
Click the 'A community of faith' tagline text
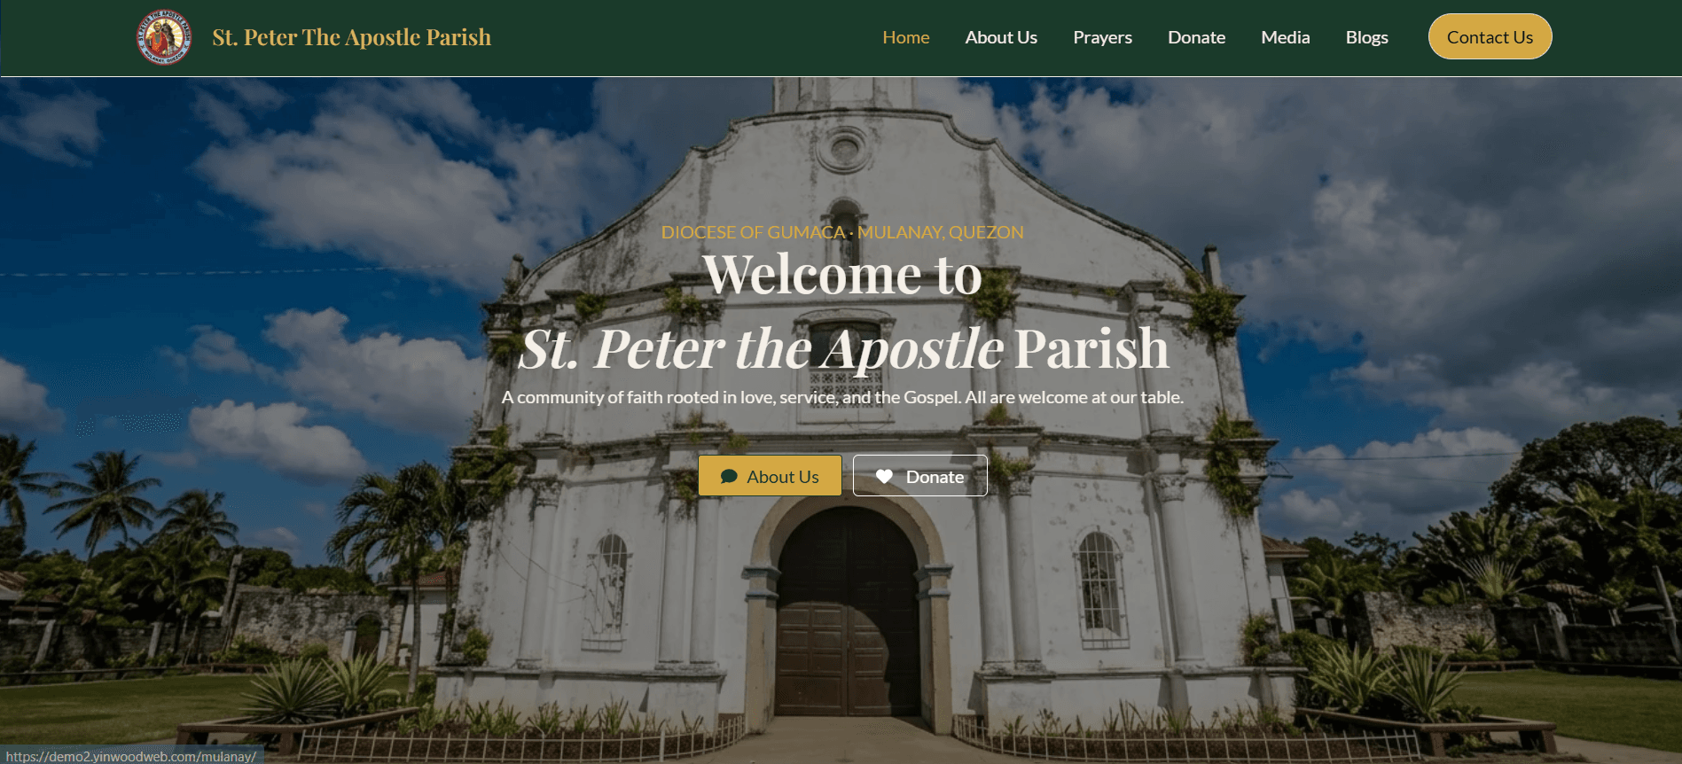coord(842,397)
